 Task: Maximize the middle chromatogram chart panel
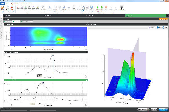pyautogui.click(x=86, y=52)
